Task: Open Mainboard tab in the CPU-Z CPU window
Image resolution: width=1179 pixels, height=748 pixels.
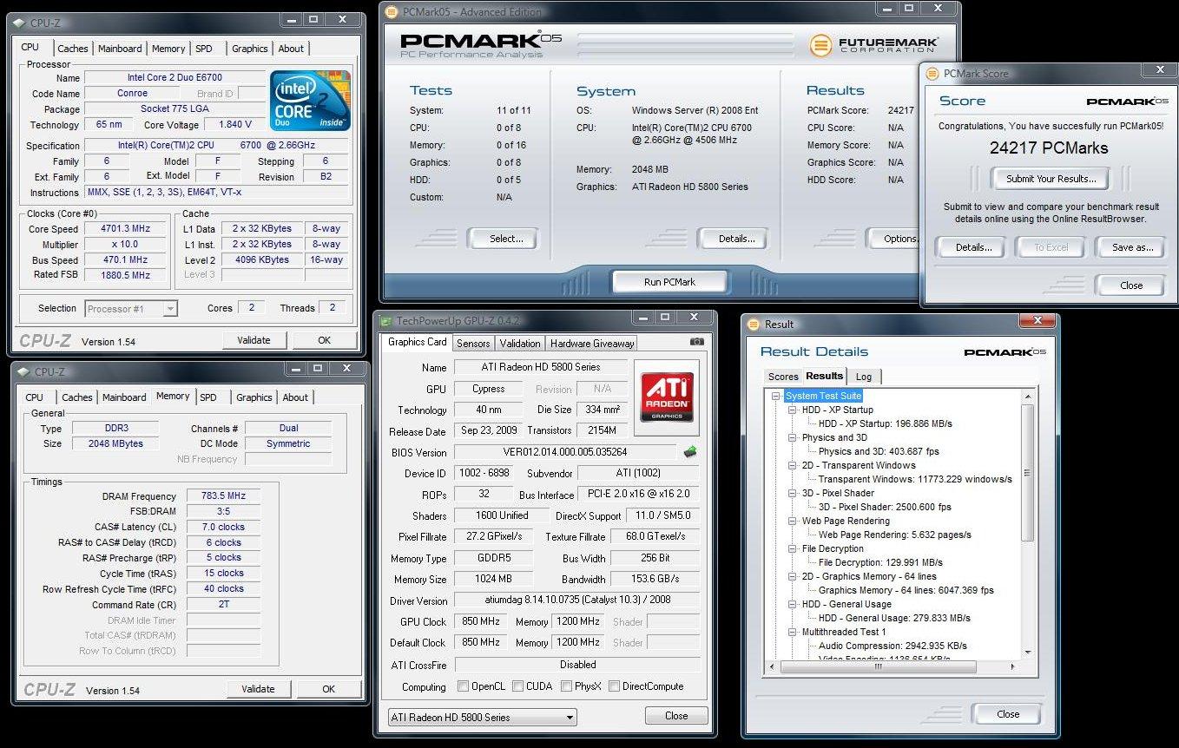Action: pos(120,49)
